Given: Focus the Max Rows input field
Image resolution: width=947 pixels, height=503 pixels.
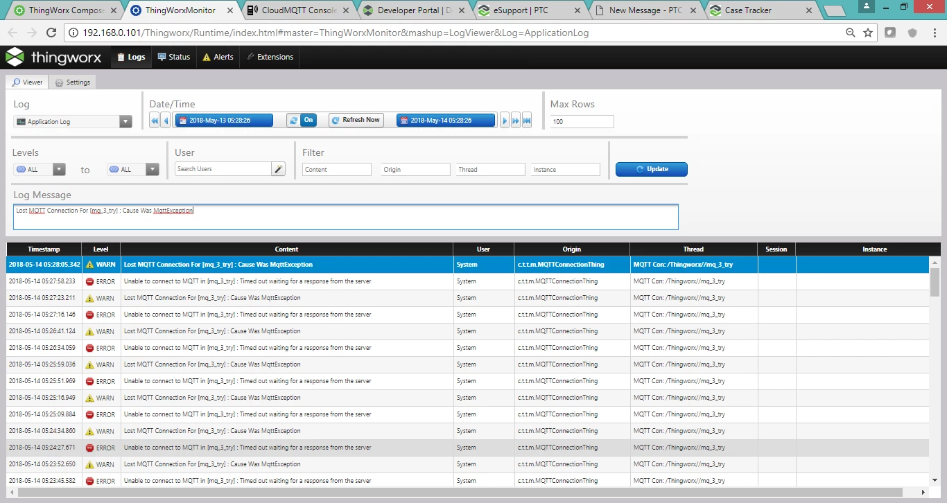Looking at the screenshot, I should (x=582, y=121).
